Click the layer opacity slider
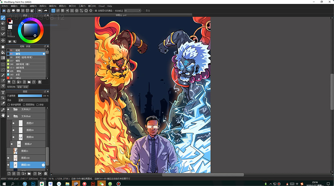 (x=30, y=96)
